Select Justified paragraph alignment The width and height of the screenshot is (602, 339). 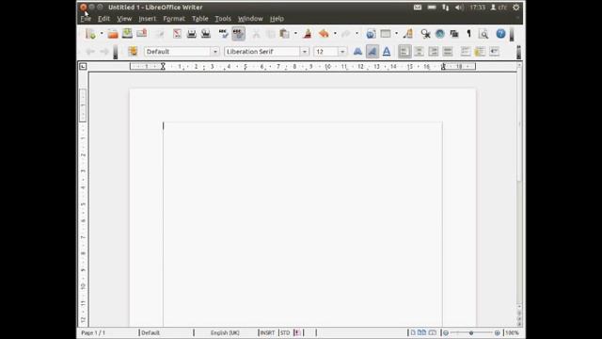pos(448,52)
